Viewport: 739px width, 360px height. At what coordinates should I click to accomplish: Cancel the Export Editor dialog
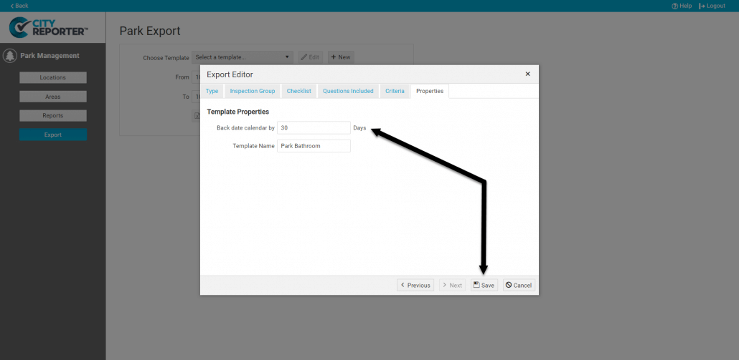pyautogui.click(x=519, y=285)
